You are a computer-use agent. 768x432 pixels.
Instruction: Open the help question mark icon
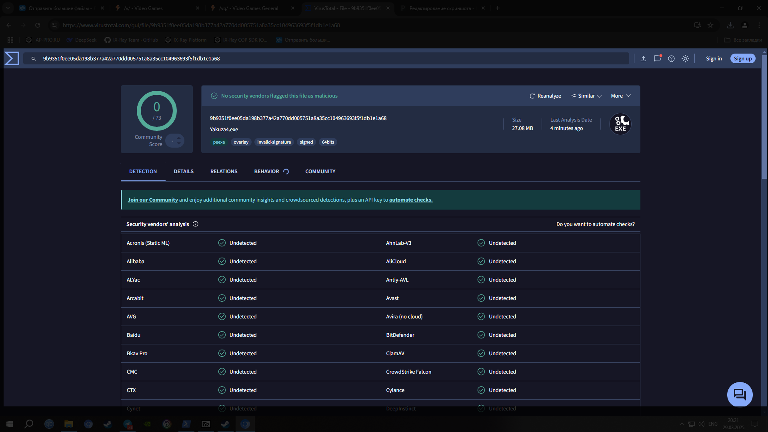(671, 58)
